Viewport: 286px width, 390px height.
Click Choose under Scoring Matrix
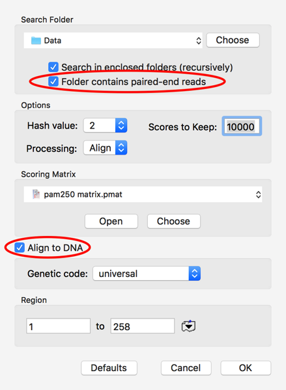coord(174,221)
